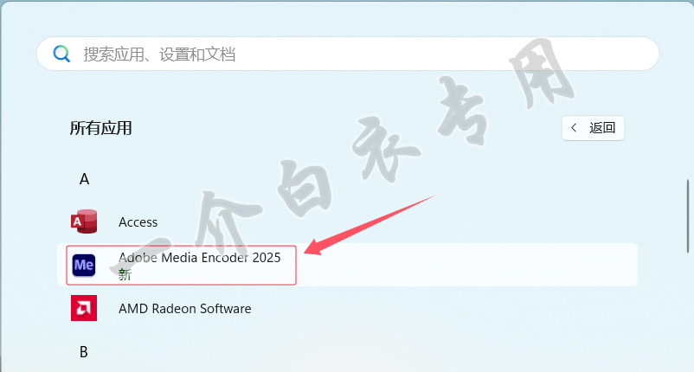The image size is (694, 372).
Task: Click the red AMD Radeon Software icon
Action: (84, 308)
